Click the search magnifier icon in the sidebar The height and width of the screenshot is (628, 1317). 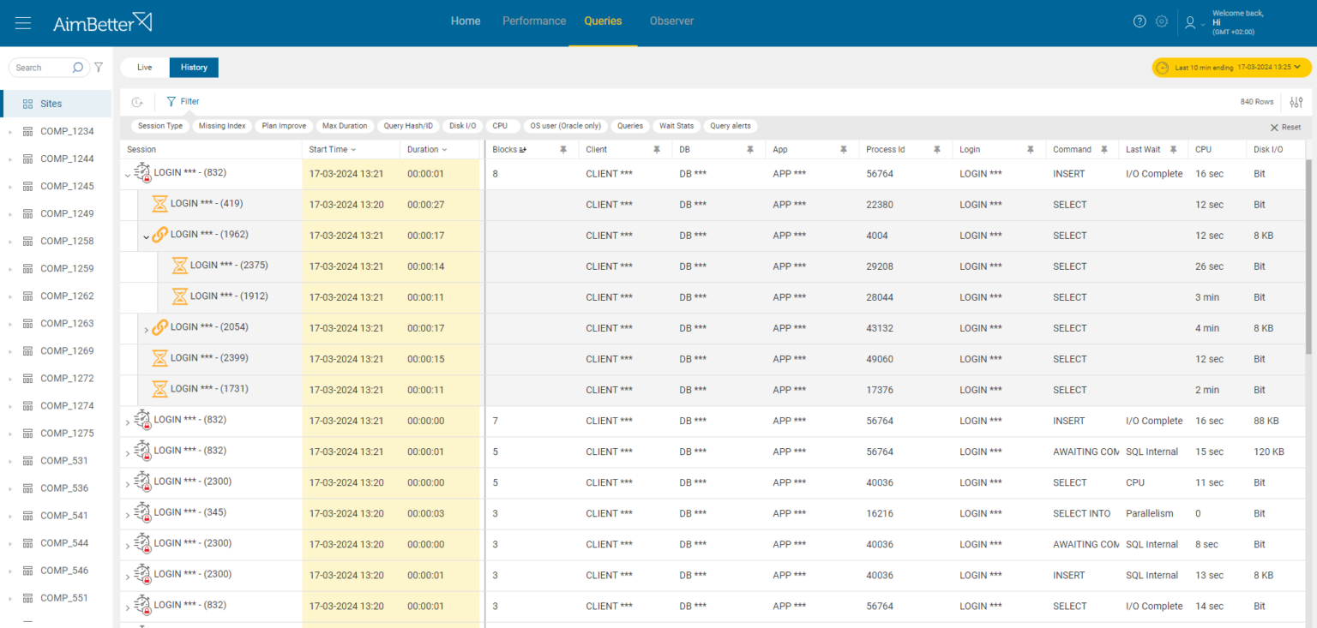77,67
